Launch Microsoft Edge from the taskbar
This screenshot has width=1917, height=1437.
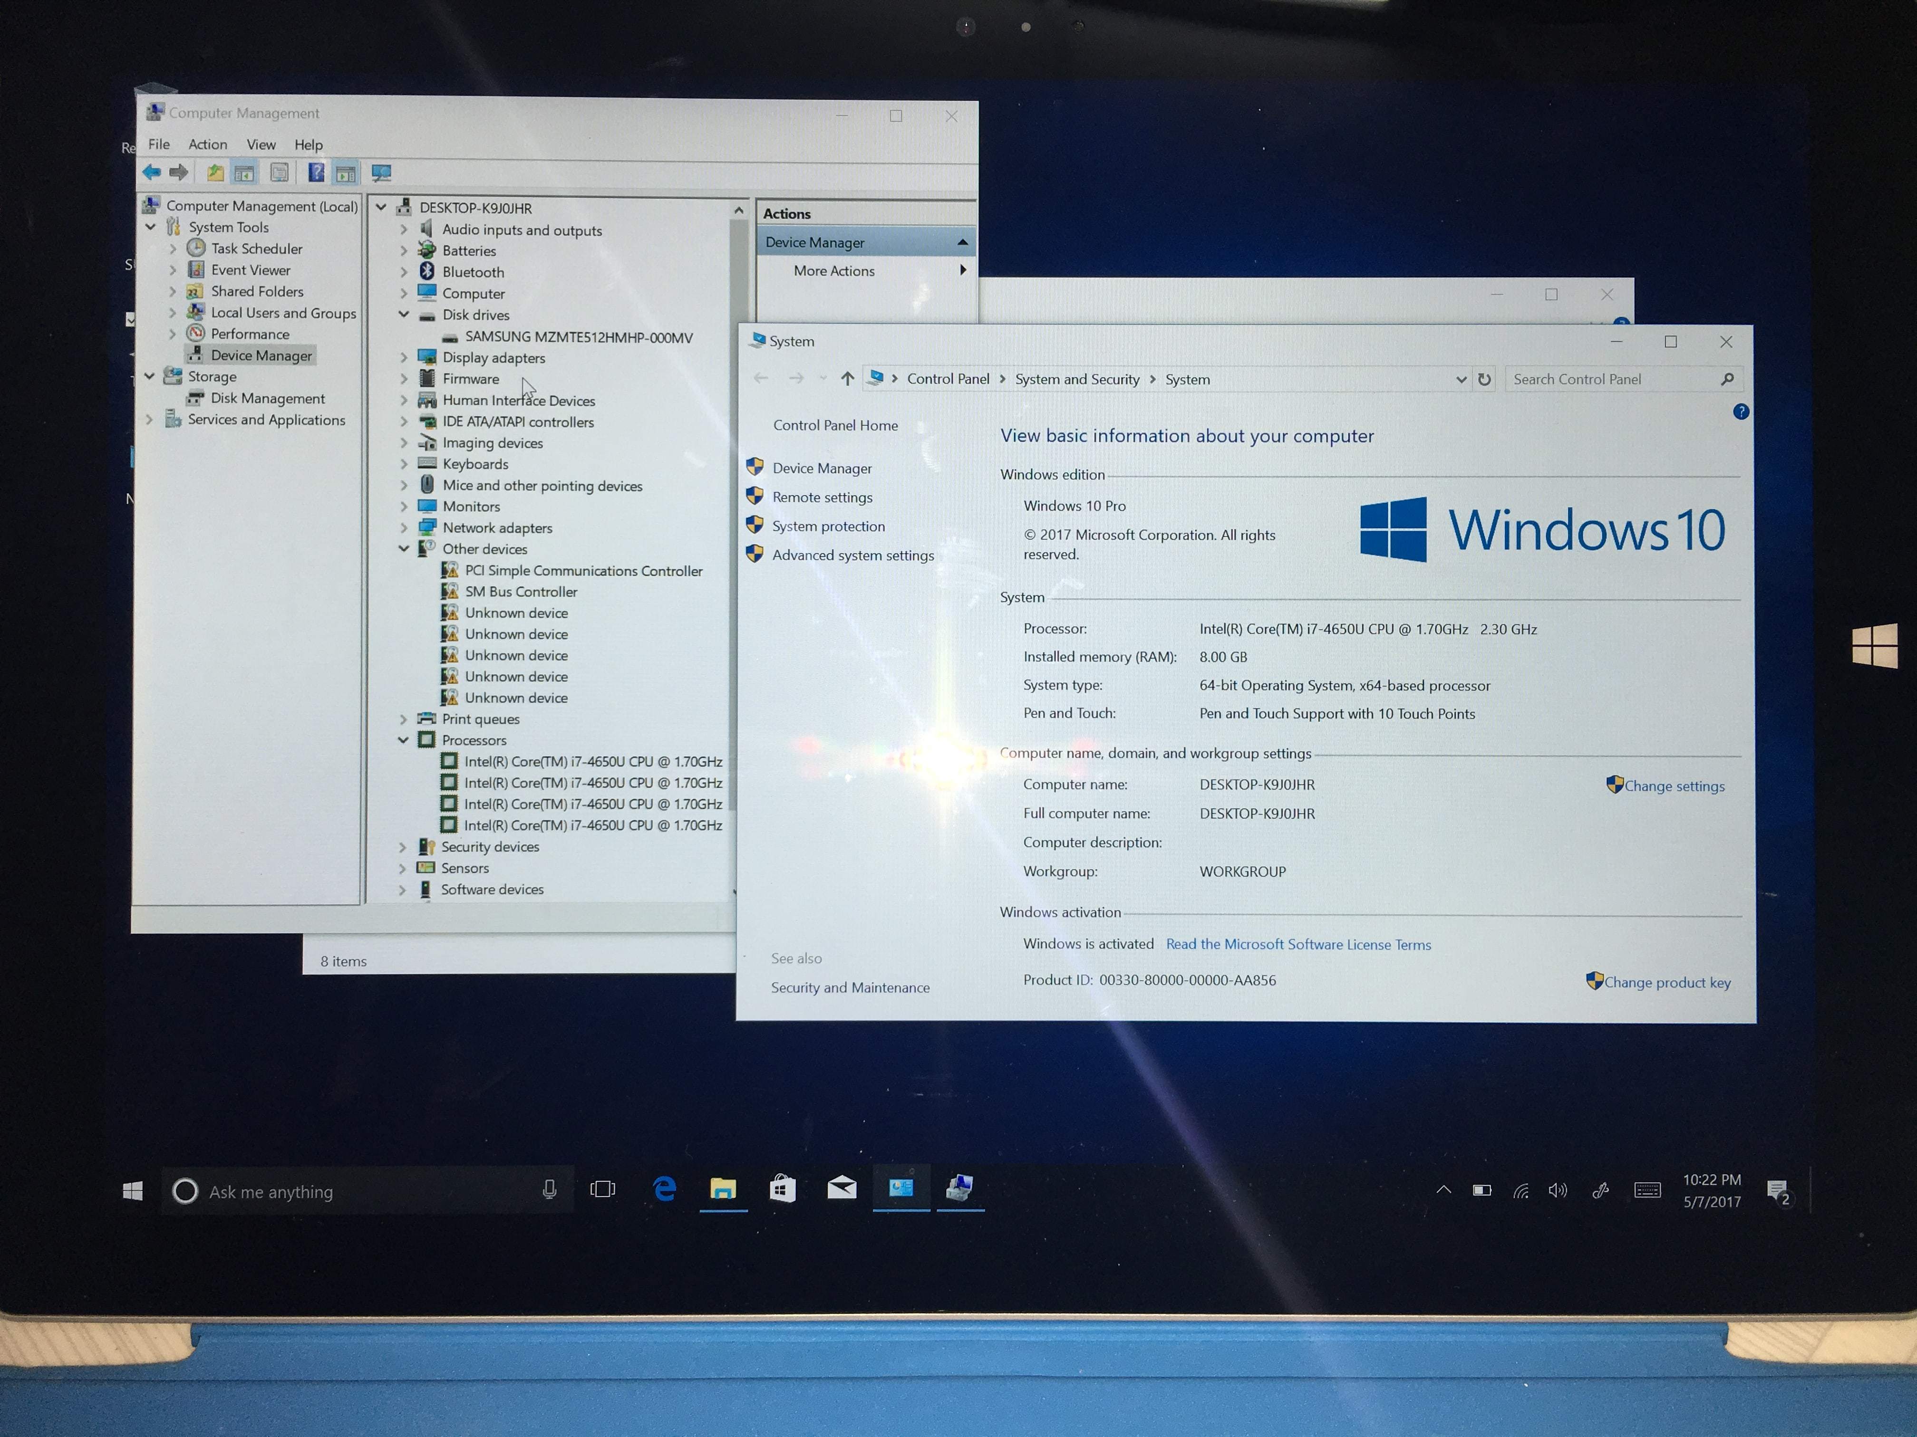point(664,1188)
